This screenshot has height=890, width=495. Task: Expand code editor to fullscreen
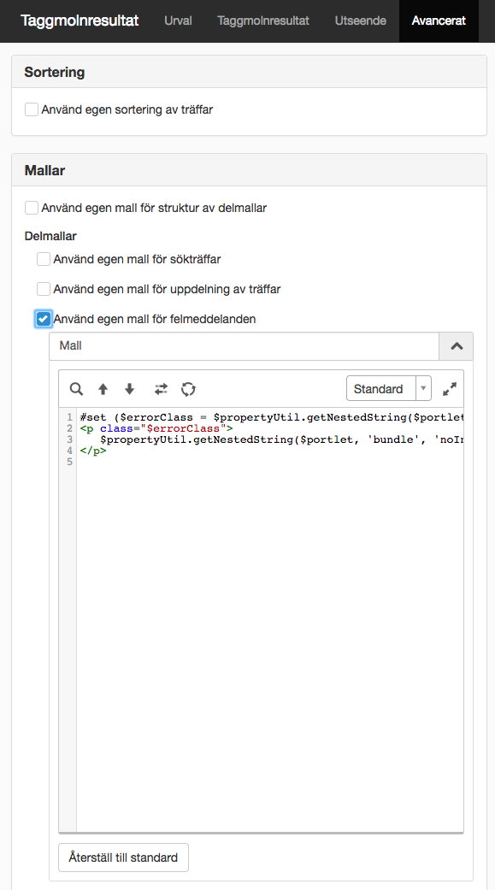tap(450, 389)
